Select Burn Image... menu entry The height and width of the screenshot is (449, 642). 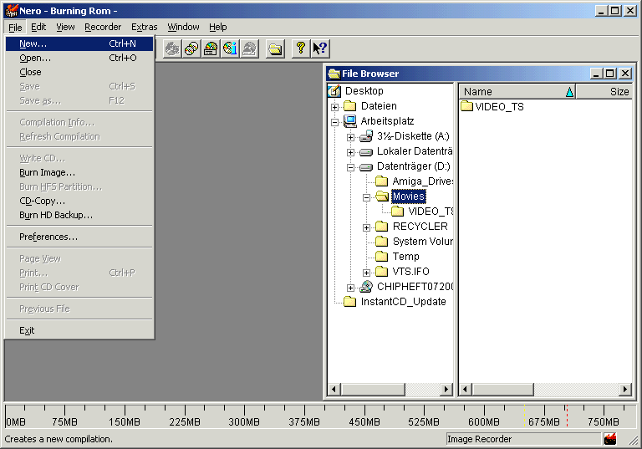coord(47,172)
